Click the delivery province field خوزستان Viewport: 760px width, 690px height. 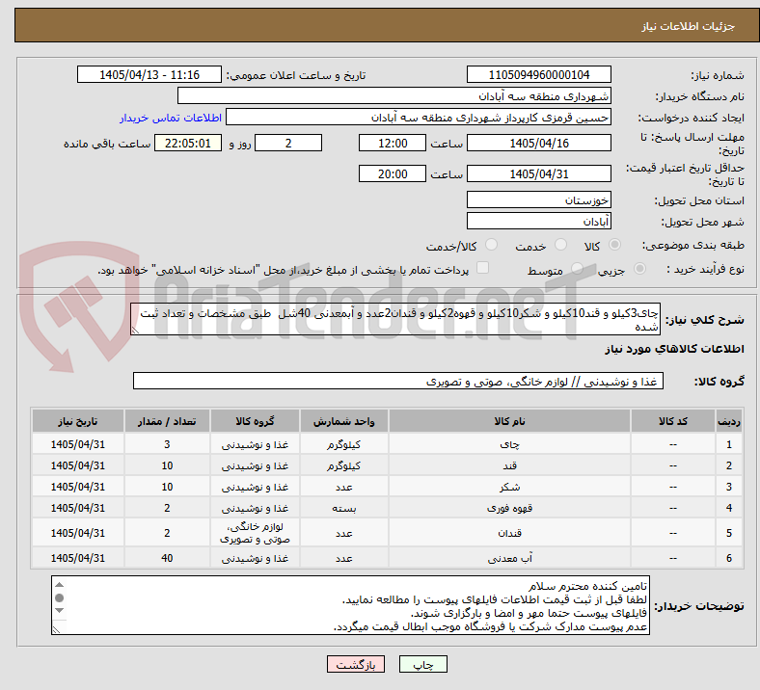(538, 200)
